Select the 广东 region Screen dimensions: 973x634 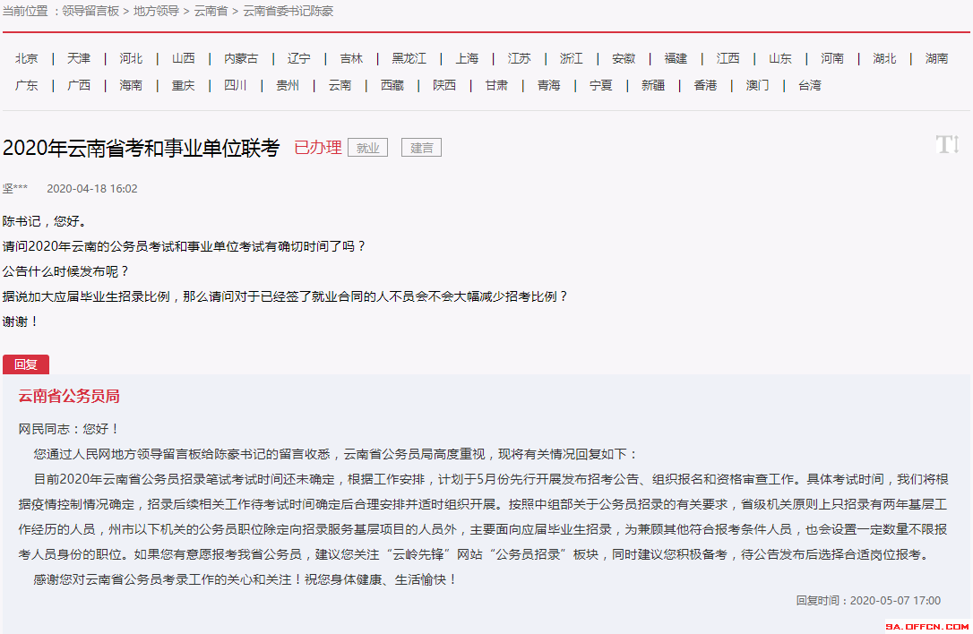(27, 85)
